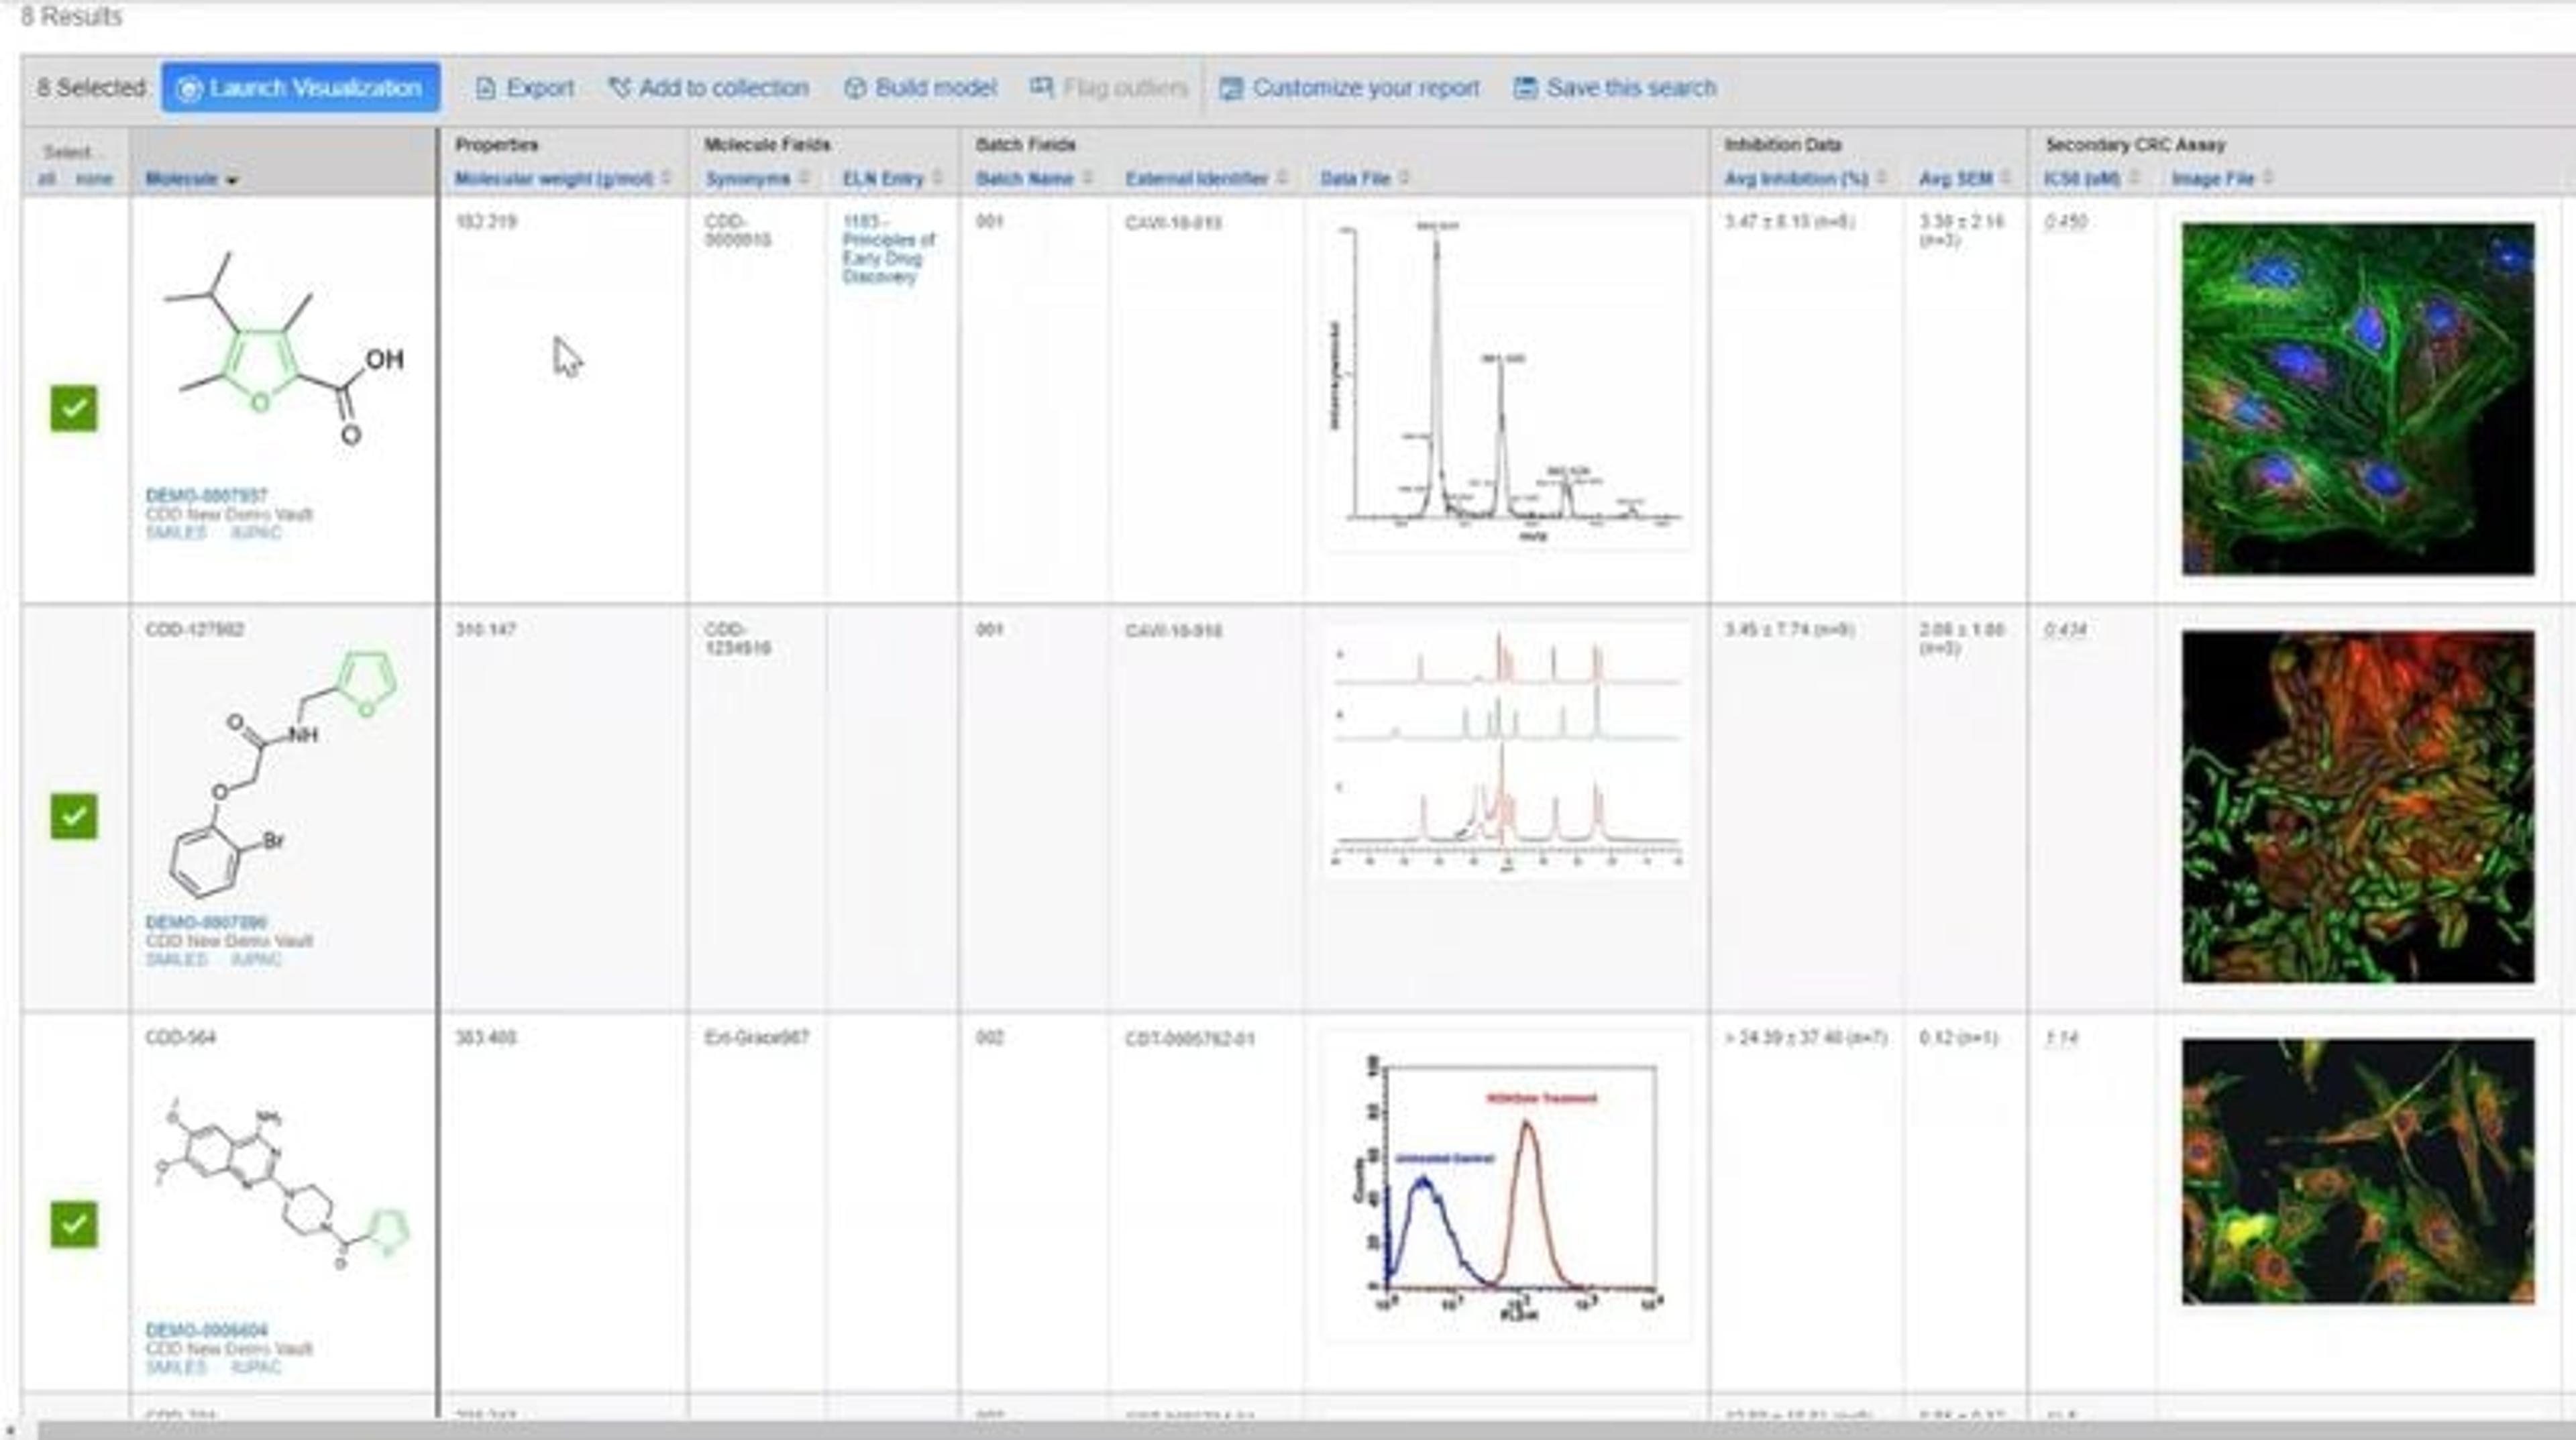
Task: Click the Flag outliers icon
Action: click(1041, 88)
